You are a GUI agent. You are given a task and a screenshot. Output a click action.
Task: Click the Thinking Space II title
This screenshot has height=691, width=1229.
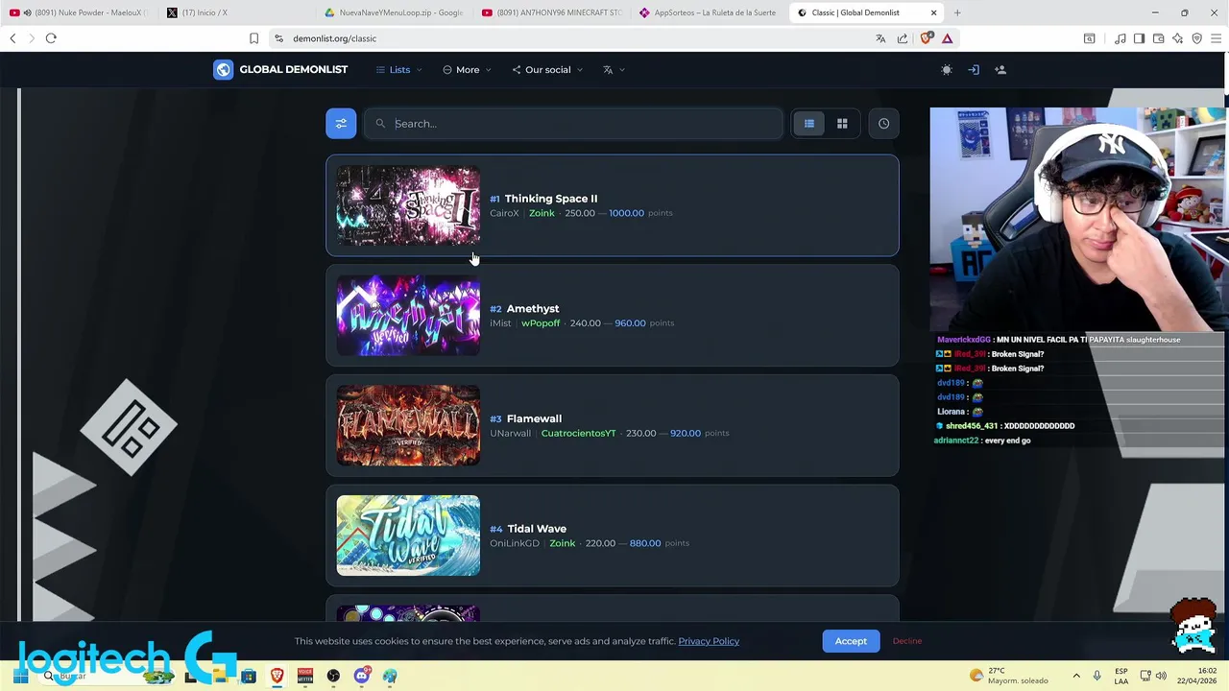point(551,199)
